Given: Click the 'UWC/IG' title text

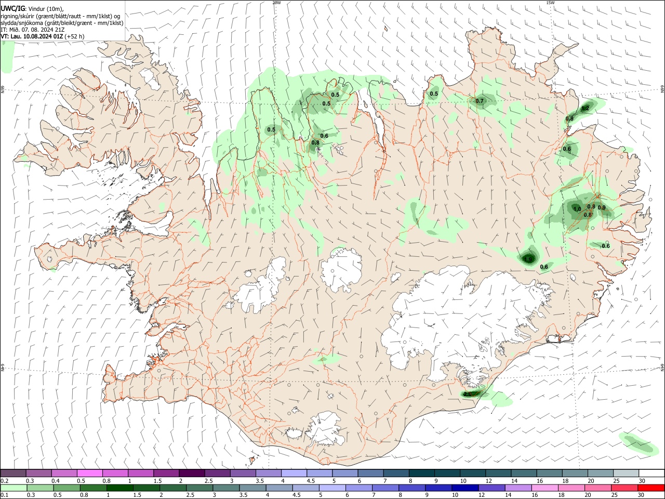Looking at the screenshot, I should tap(12, 9).
